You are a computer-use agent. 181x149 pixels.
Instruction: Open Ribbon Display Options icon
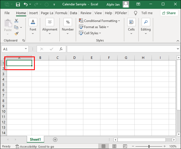(138, 4)
